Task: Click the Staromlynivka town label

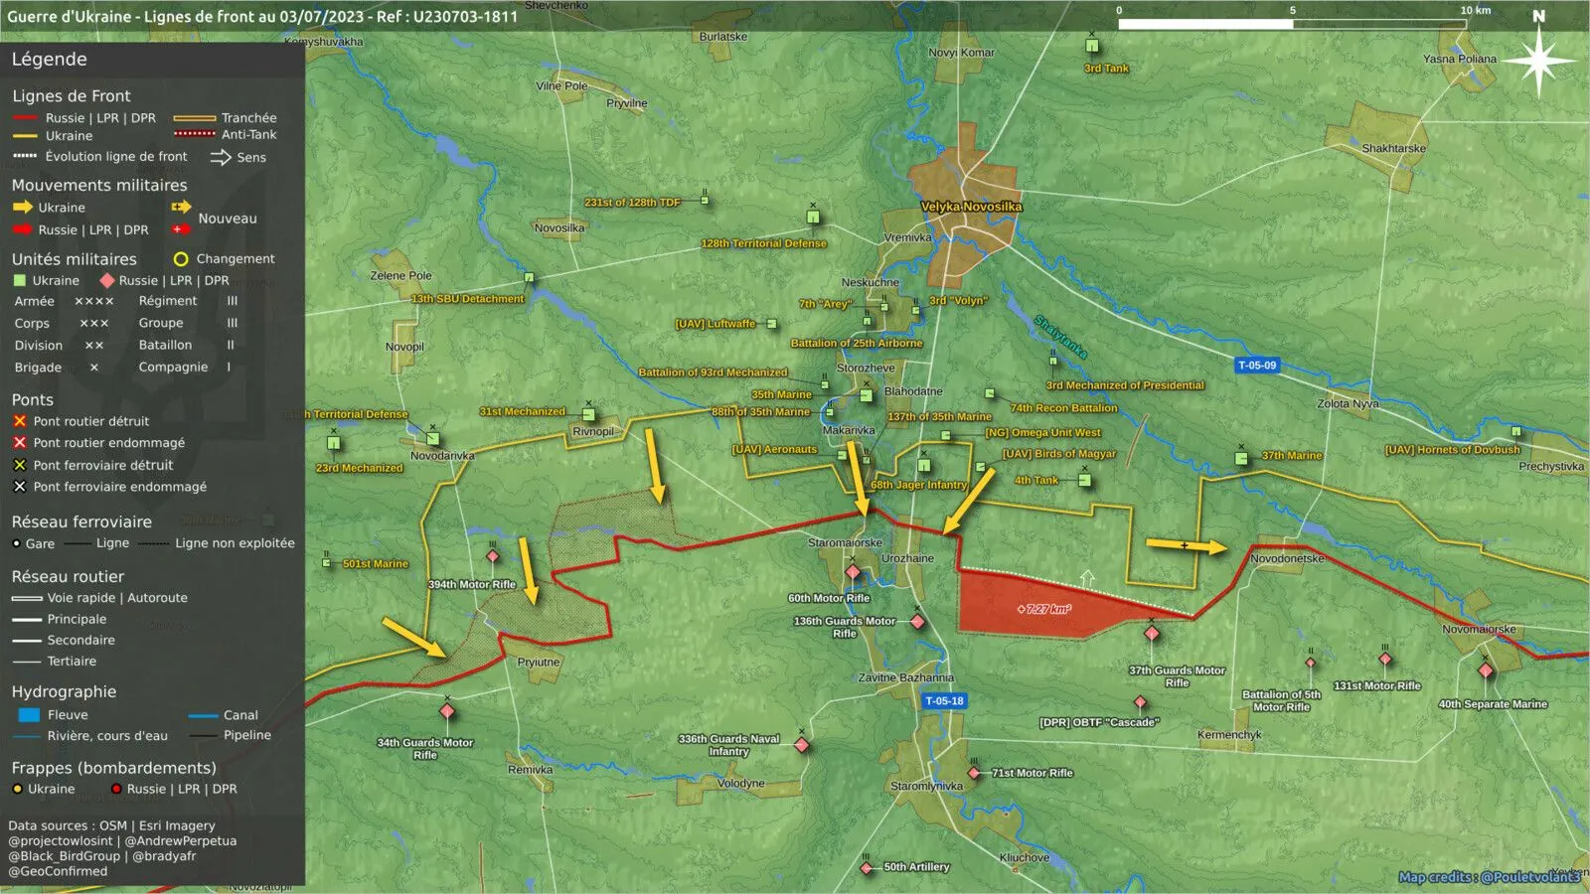Action: click(926, 787)
